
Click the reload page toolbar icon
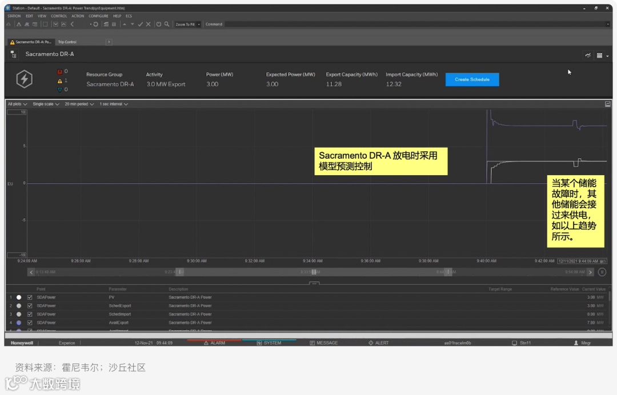point(95,25)
